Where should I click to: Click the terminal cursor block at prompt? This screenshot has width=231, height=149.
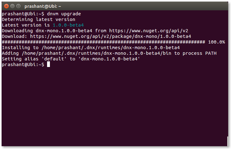pos(48,64)
